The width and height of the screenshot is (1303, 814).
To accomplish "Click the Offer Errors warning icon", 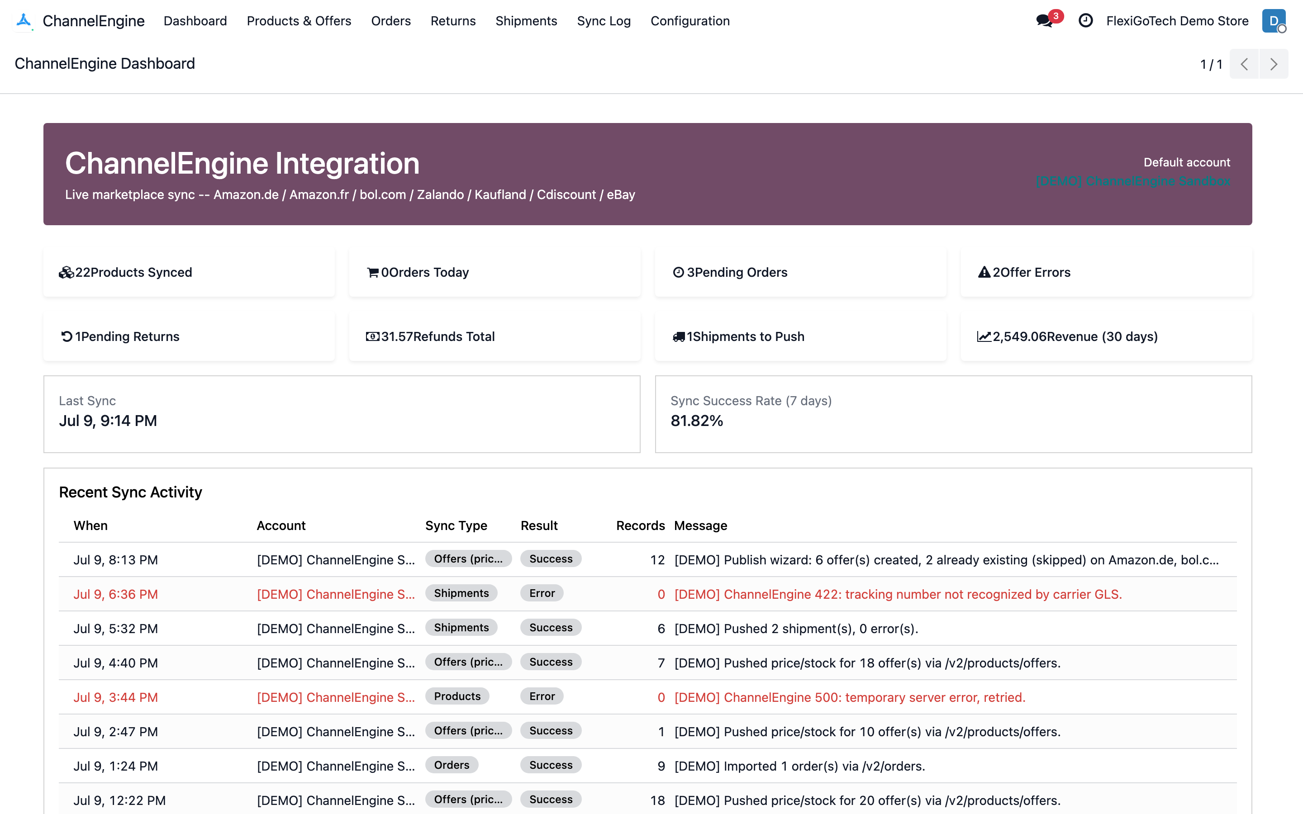I will 984,272.
